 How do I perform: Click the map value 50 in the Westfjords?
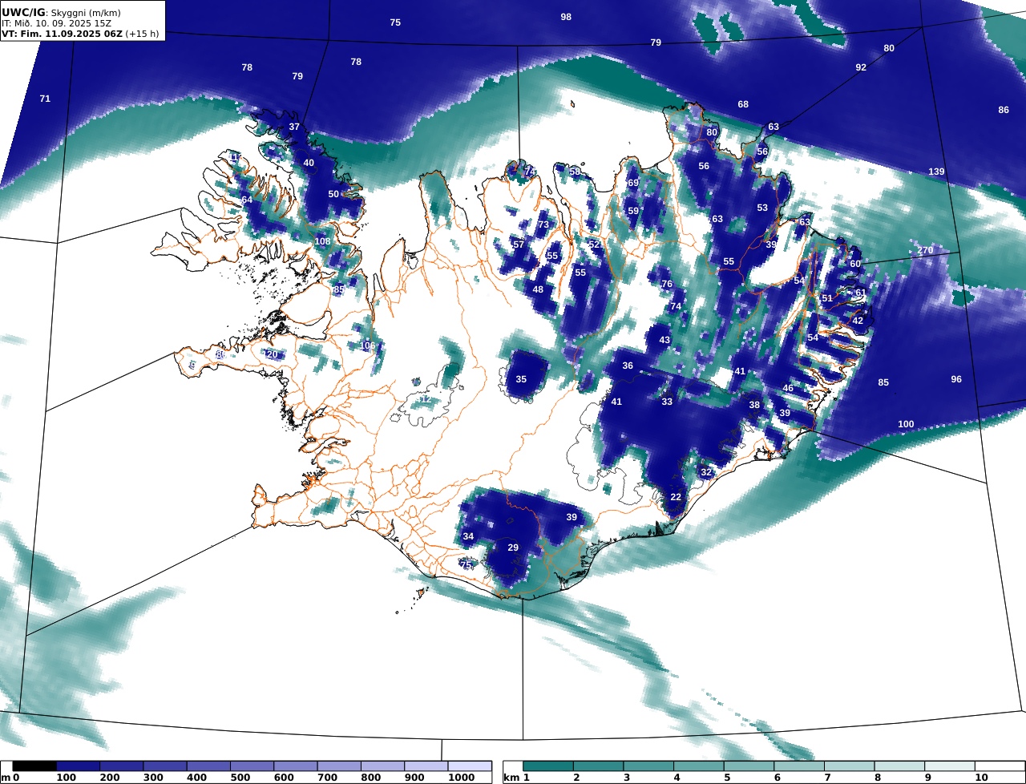coord(333,194)
